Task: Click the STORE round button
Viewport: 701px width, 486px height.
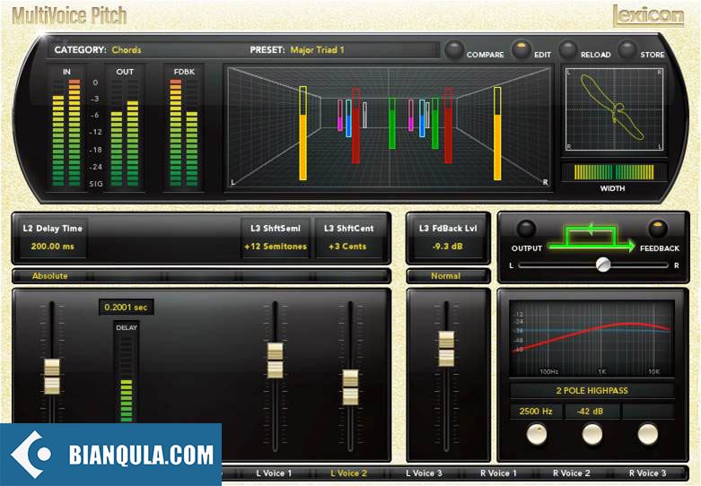Action: point(627,49)
